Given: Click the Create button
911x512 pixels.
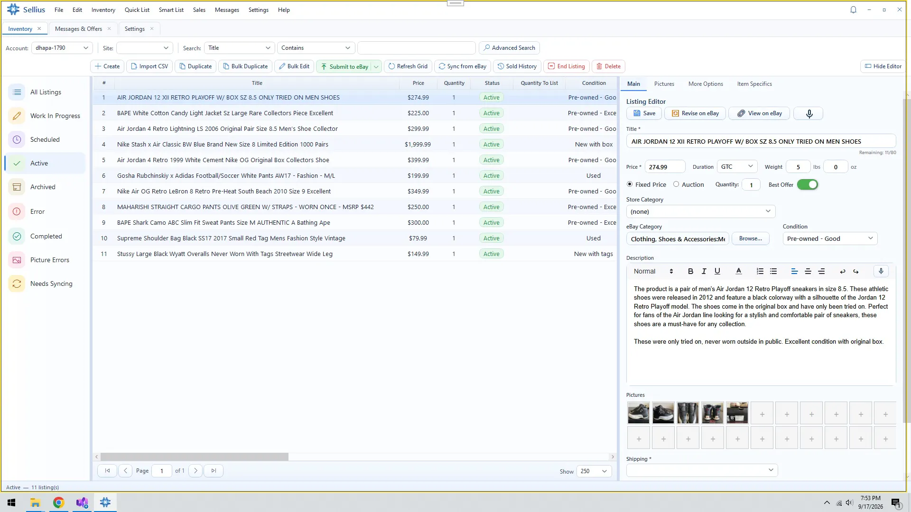Looking at the screenshot, I should pyautogui.click(x=107, y=66).
